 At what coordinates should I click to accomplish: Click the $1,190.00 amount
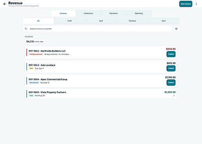point(170,77)
